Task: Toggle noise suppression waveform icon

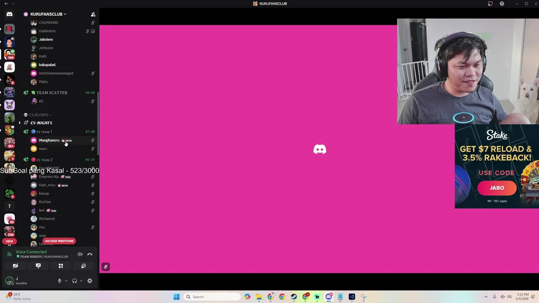Action: click(80, 254)
